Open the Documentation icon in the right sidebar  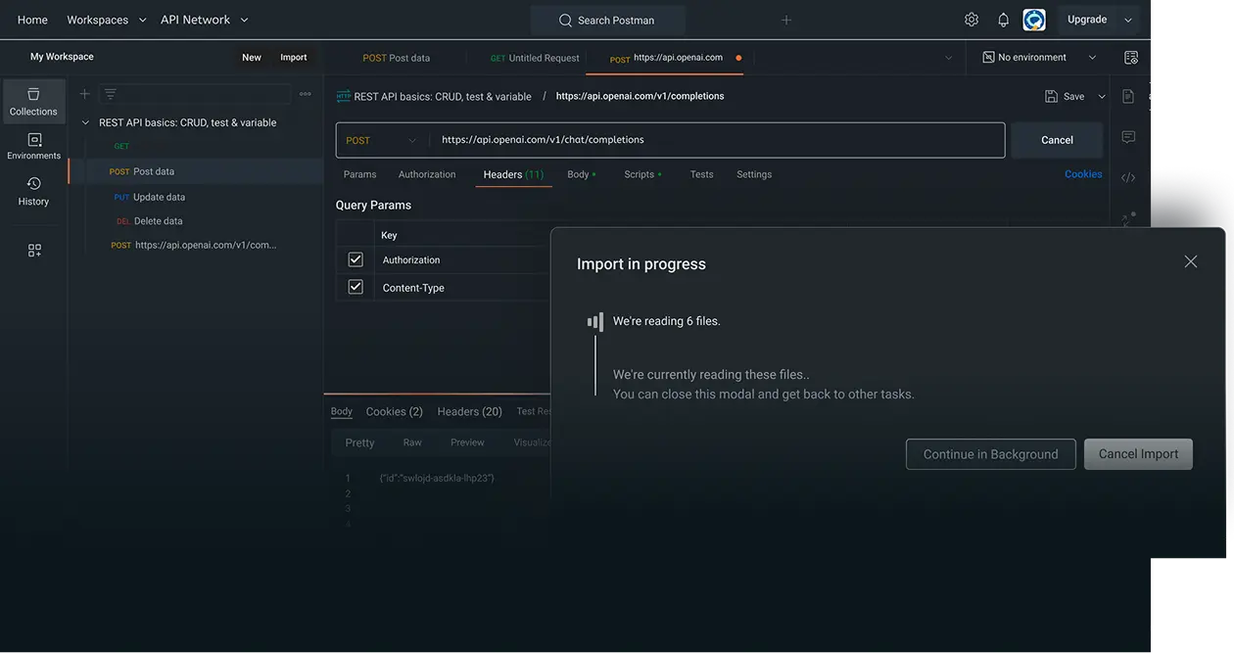(x=1128, y=96)
